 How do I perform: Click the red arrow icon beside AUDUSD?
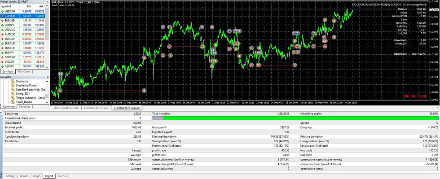point(2,34)
